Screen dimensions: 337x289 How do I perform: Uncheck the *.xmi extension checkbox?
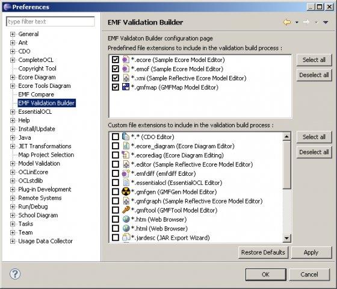pyautogui.click(x=116, y=78)
